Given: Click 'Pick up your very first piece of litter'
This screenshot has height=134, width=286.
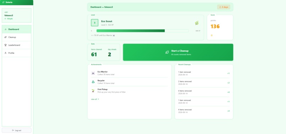Looking at the screenshot, I should coord(112,92).
